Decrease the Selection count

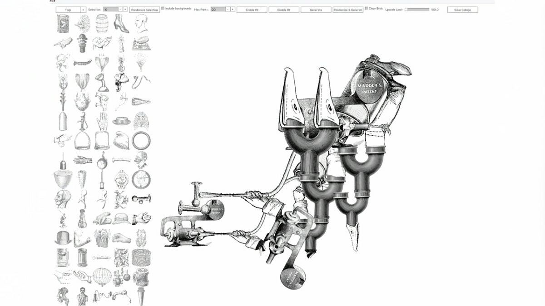120,10
